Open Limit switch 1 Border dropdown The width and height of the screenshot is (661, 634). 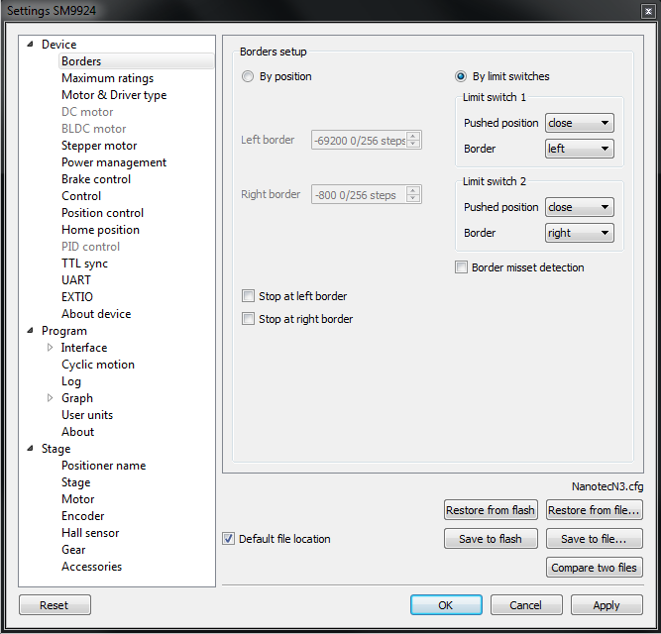click(579, 150)
